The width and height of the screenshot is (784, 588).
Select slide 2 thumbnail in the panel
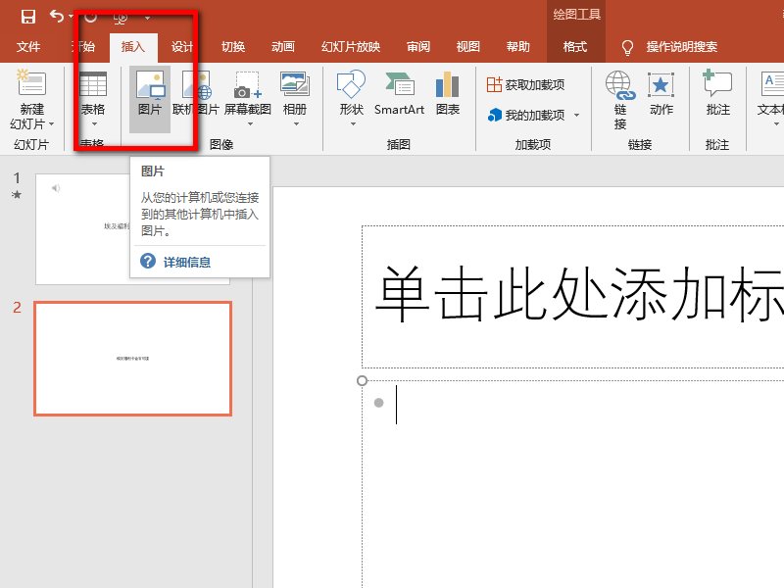(132, 357)
